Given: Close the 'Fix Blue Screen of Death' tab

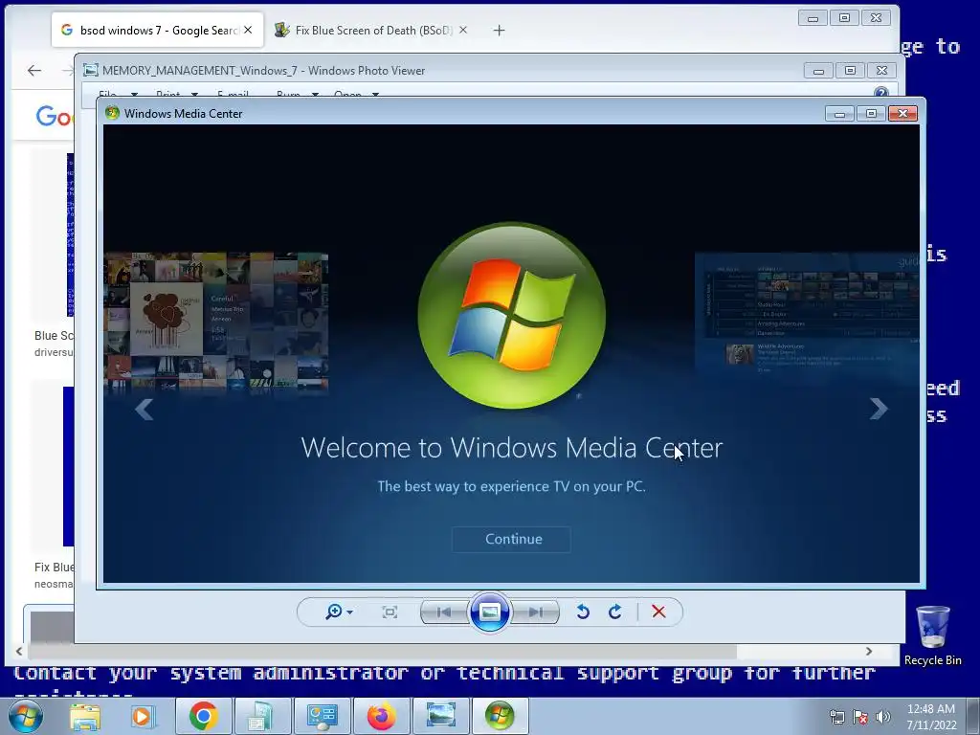Looking at the screenshot, I should (x=463, y=30).
